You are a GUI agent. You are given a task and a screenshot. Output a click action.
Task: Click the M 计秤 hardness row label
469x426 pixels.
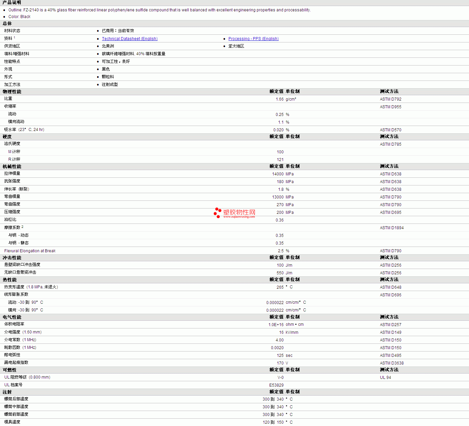point(14,152)
